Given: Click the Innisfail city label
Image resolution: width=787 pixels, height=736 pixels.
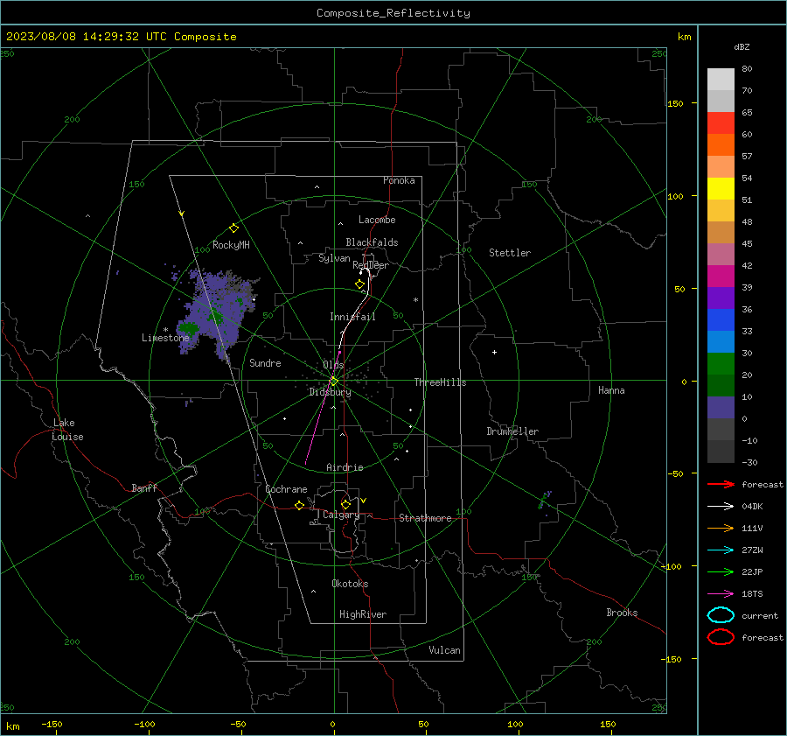Looking at the screenshot, I should tap(352, 317).
